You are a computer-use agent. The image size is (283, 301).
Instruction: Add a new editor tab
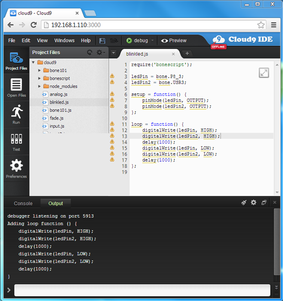click(x=187, y=53)
